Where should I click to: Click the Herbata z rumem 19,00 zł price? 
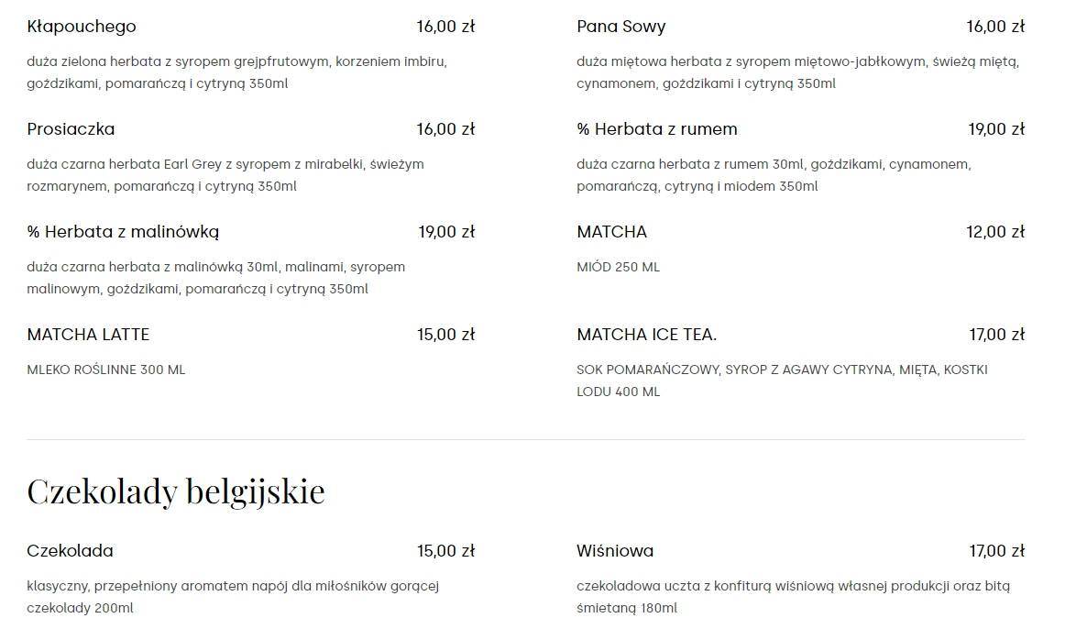996,129
